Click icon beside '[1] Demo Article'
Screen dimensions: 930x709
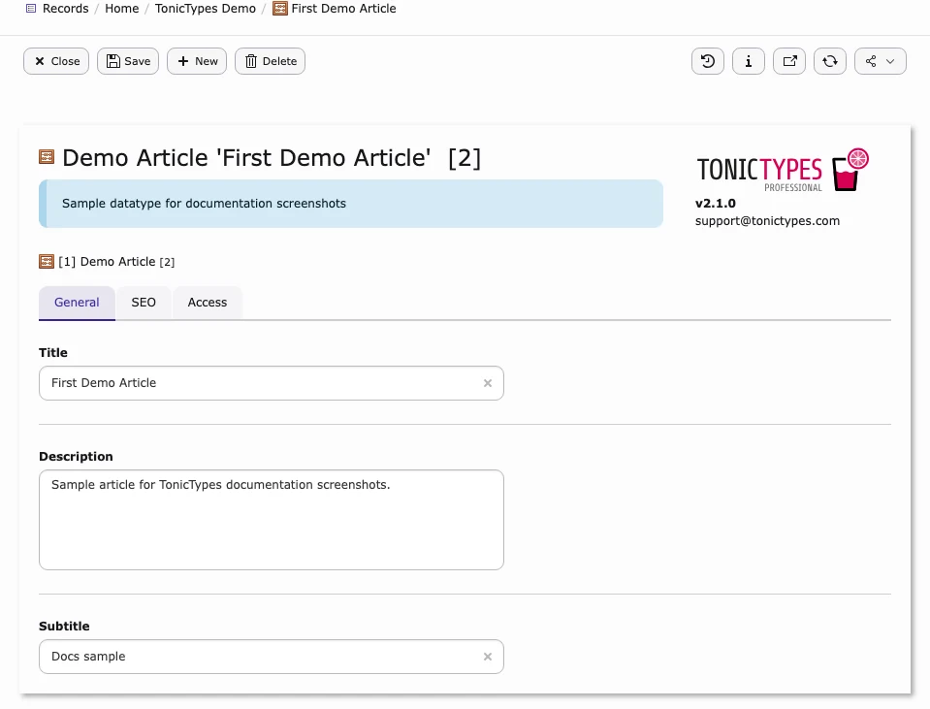pos(47,261)
